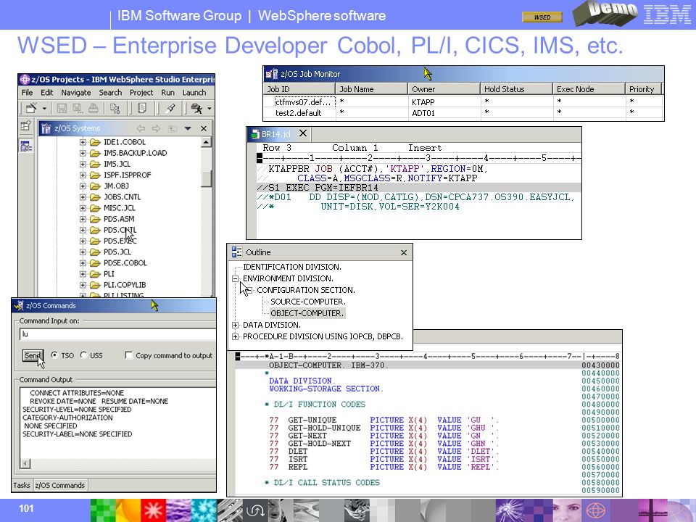
Task: Open the z/OS Systems view menu triangle
Action: [x=188, y=129]
